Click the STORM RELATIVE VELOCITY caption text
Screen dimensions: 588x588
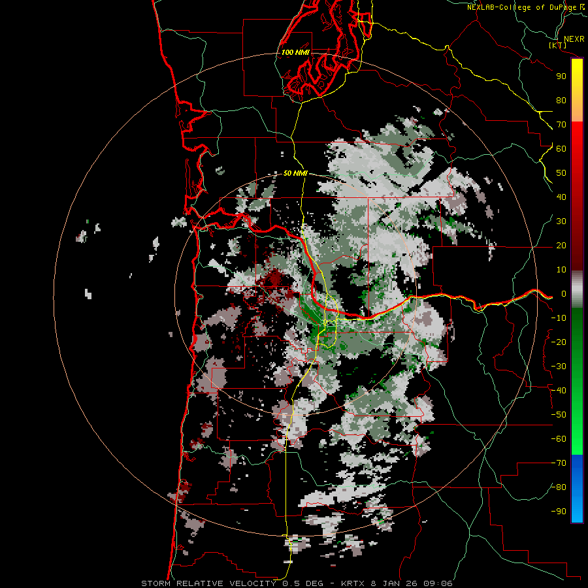(208, 583)
